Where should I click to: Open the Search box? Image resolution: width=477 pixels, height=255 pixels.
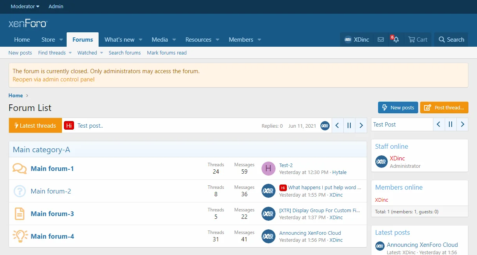tap(451, 40)
